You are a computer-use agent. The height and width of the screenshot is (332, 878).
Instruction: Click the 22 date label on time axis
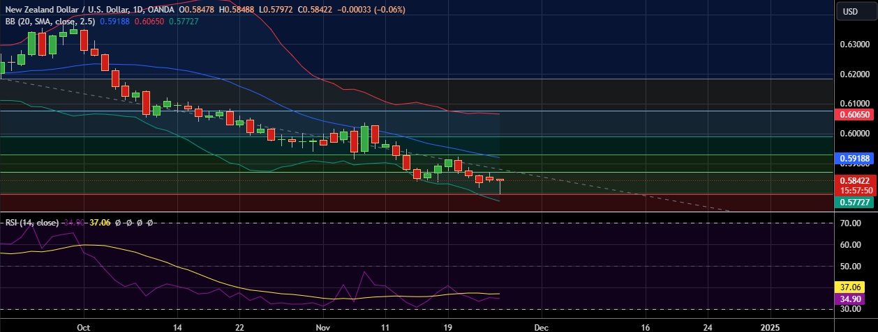[x=239, y=326]
